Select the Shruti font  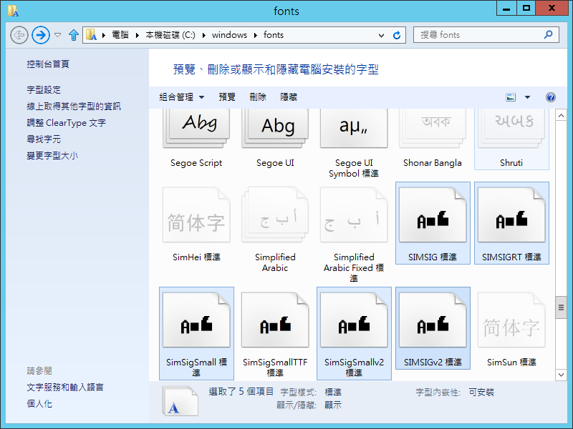tap(511, 139)
